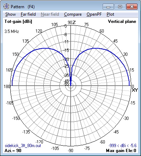Click the -55 dBi ring label

tap(66, 84)
